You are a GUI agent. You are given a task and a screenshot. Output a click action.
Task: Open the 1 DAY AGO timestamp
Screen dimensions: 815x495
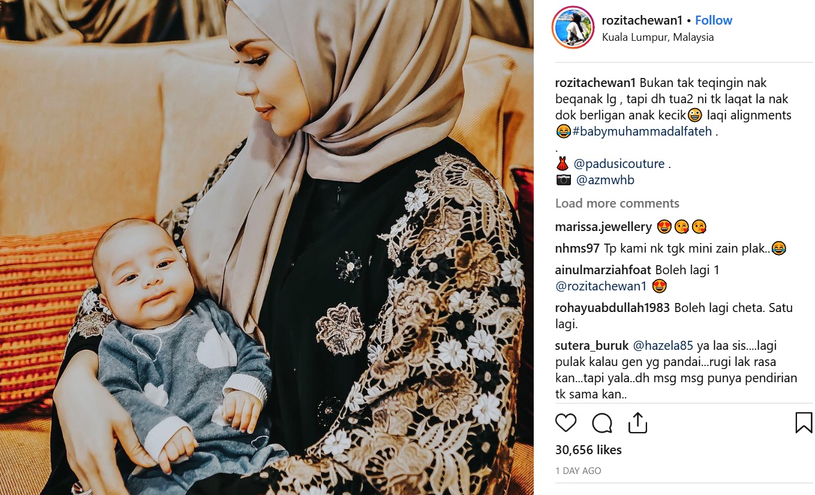click(x=578, y=471)
